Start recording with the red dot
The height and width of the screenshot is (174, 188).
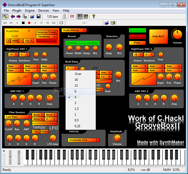(29, 23)
